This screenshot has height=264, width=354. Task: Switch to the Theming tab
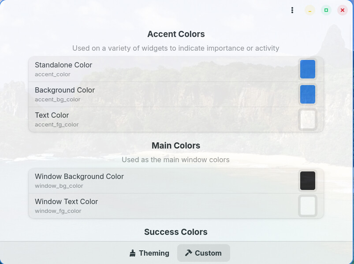(149, 253)
